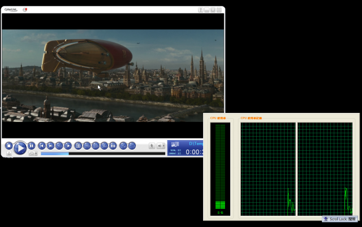362x227 pixels.
Task: Maximize the PowerDVD window
Action: [213, 10]
